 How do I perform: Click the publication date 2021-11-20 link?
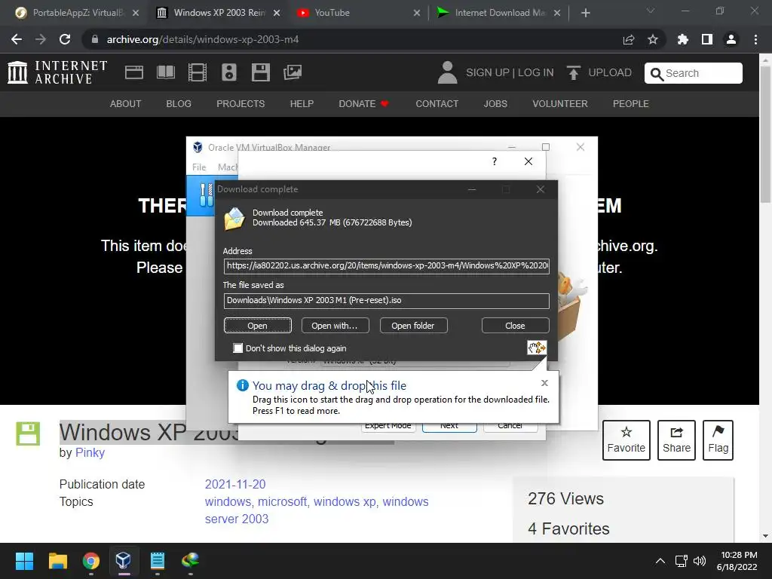pyautogui.click(x=235, y=485)
